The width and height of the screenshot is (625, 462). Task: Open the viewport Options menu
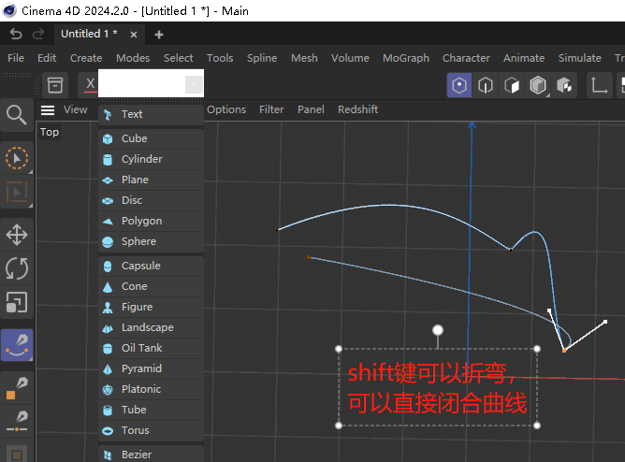point(226,109)
